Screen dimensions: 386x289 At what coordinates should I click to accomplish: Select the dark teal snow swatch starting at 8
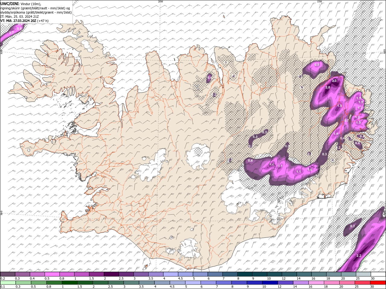(245, 274)
